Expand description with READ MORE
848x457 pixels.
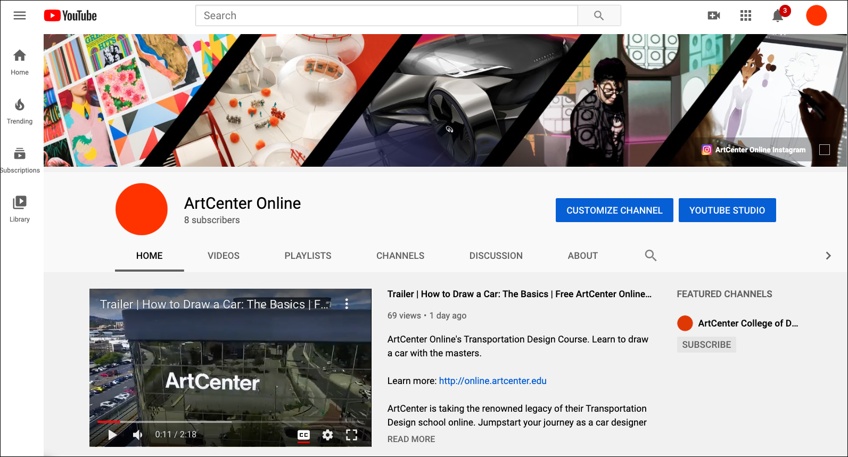tap(411, 439)
